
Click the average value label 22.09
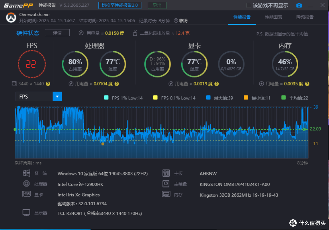coord(315,129)
